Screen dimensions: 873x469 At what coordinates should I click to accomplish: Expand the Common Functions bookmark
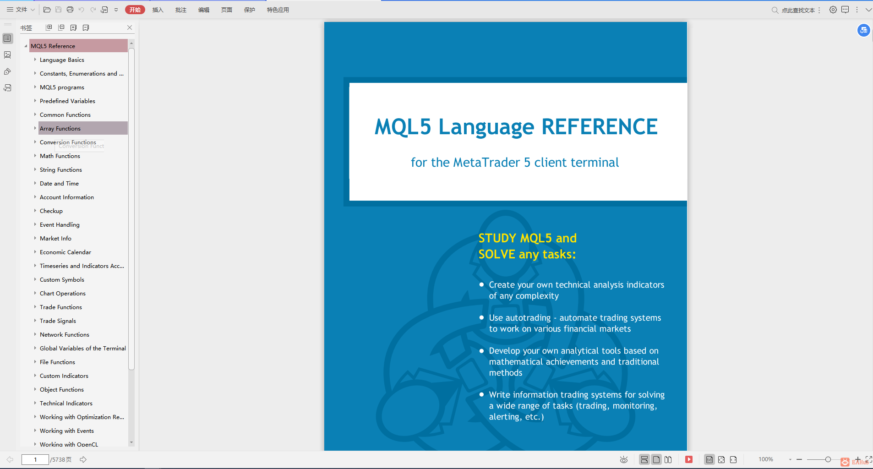click(35, 115)
